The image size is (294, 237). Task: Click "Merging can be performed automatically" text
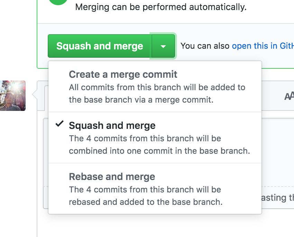point(160,7)
